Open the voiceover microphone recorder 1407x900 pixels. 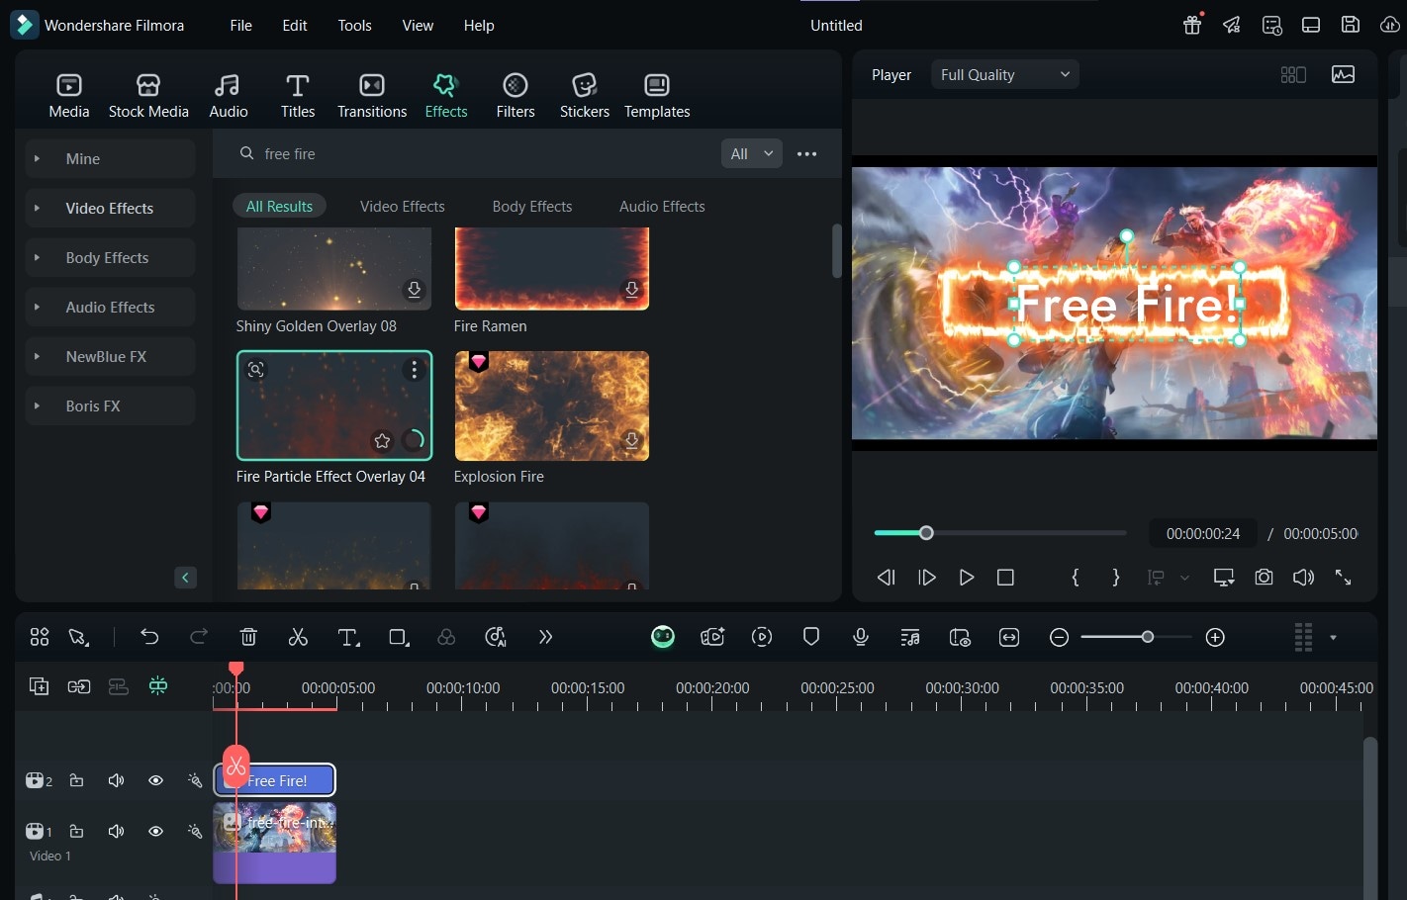[x=861, y=637]
